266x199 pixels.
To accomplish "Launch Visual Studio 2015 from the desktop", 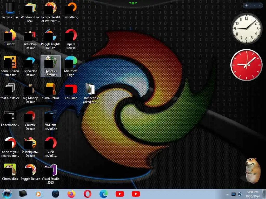I will [x=51, y=174].
